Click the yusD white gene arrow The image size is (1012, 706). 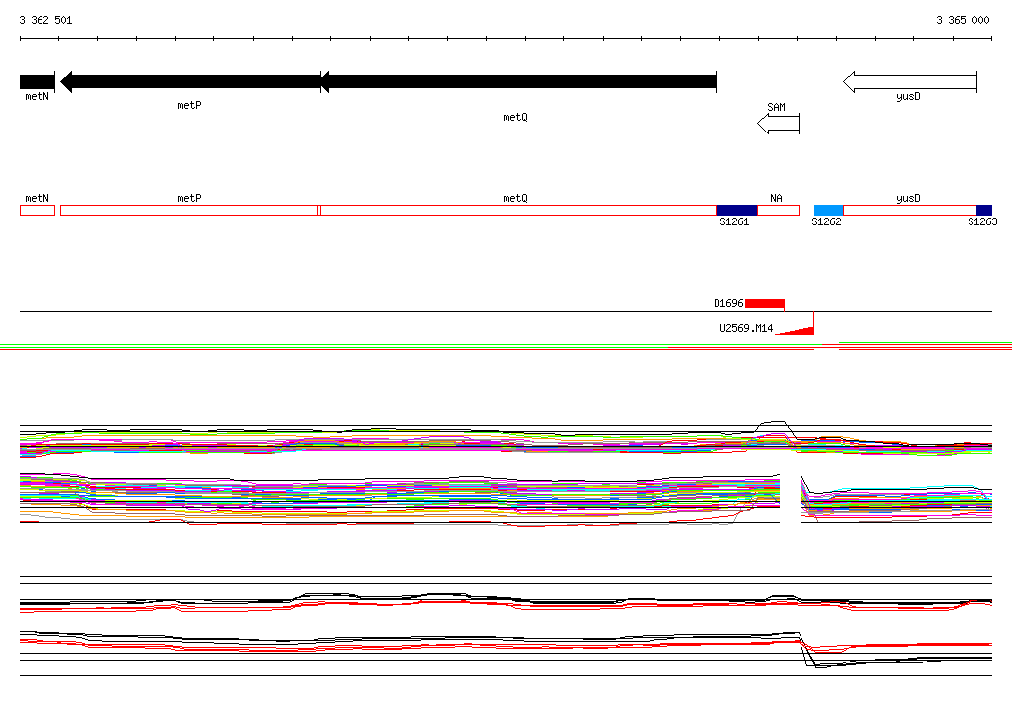click(910, 82)
